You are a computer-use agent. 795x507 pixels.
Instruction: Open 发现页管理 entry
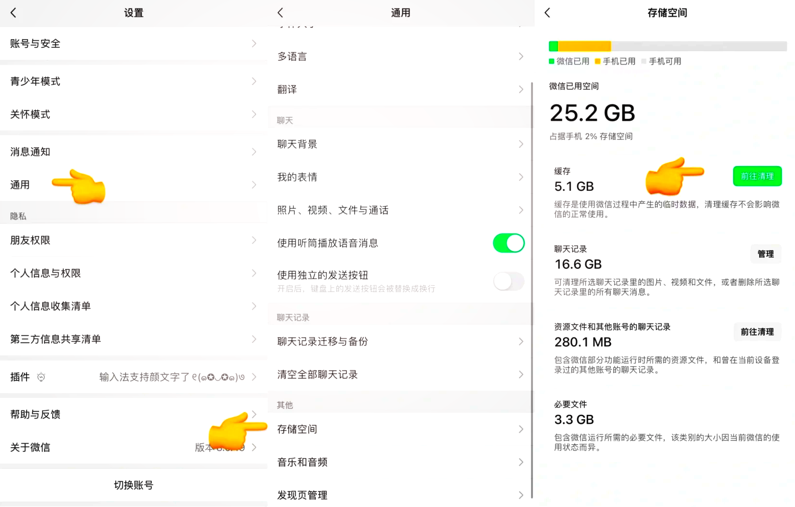click(x=401, y=495)
